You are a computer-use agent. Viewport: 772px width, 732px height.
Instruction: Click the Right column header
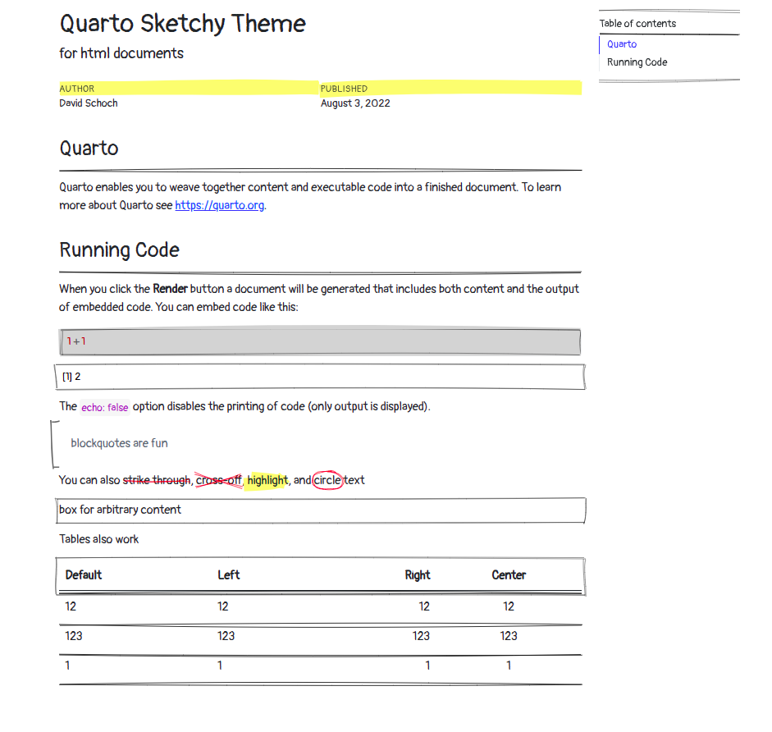[418, 575]
